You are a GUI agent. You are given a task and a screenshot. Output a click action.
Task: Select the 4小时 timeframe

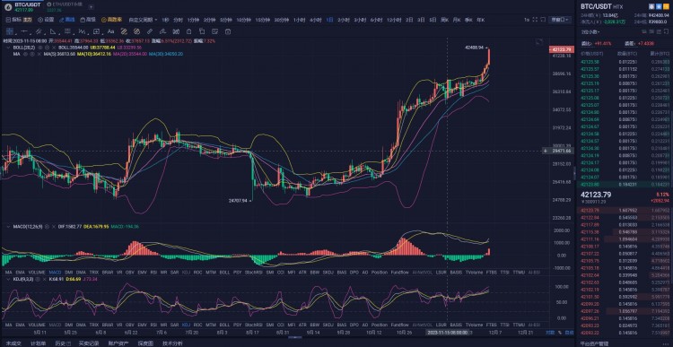pos(316,20)
